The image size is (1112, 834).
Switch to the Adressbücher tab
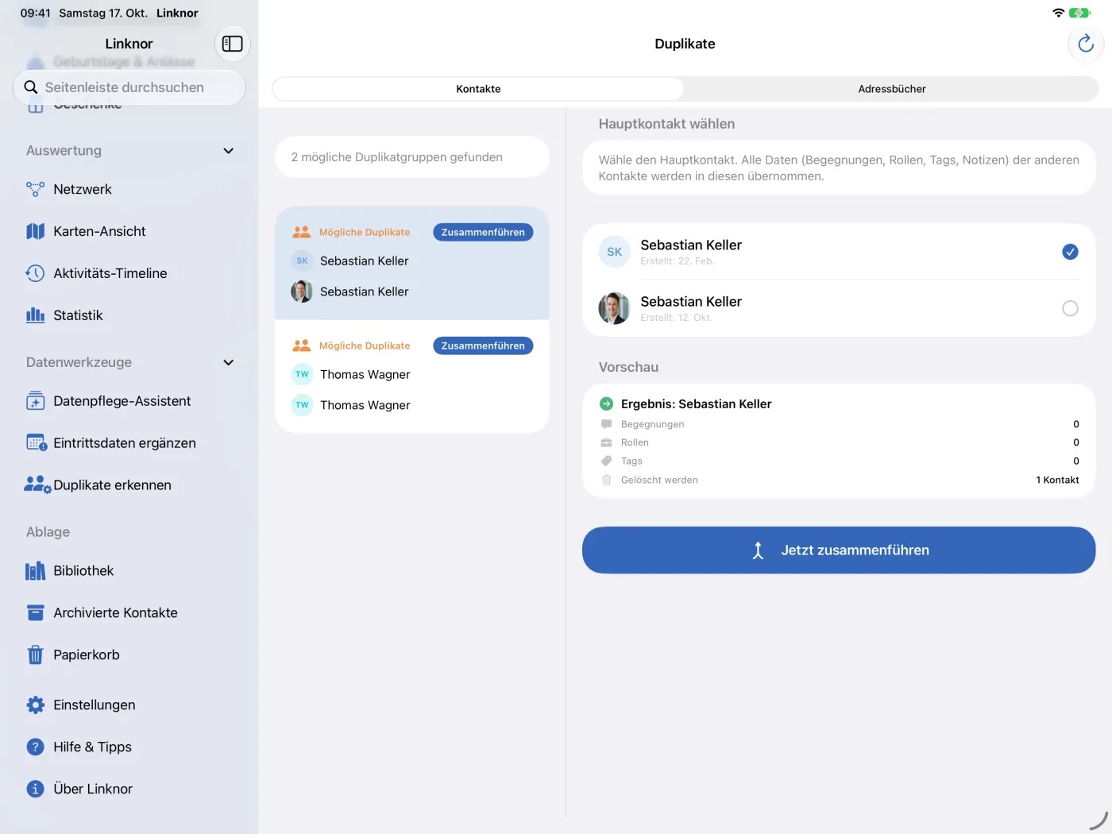[x=891, y=89]
